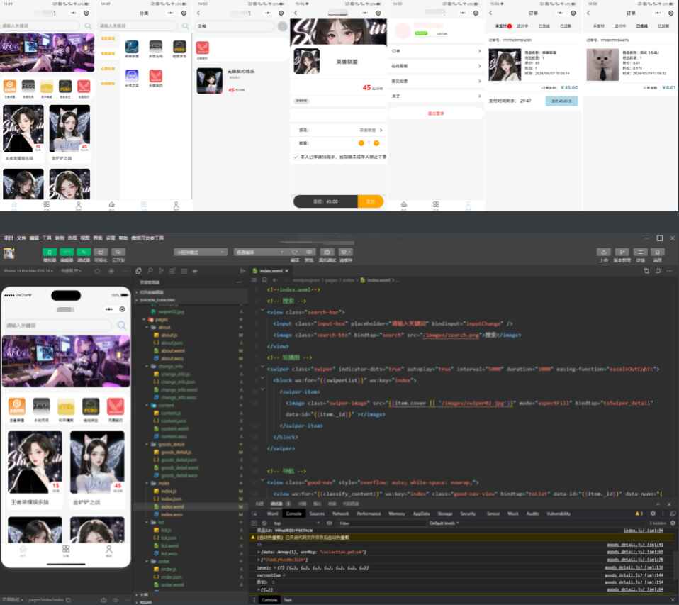
Task: Open the Default levels dropdown in console
Action: click(x=445, y=523)
